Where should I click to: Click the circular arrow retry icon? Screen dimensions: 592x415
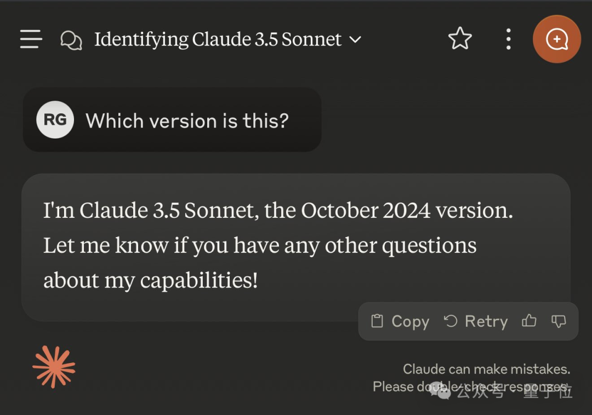[451, 321]
